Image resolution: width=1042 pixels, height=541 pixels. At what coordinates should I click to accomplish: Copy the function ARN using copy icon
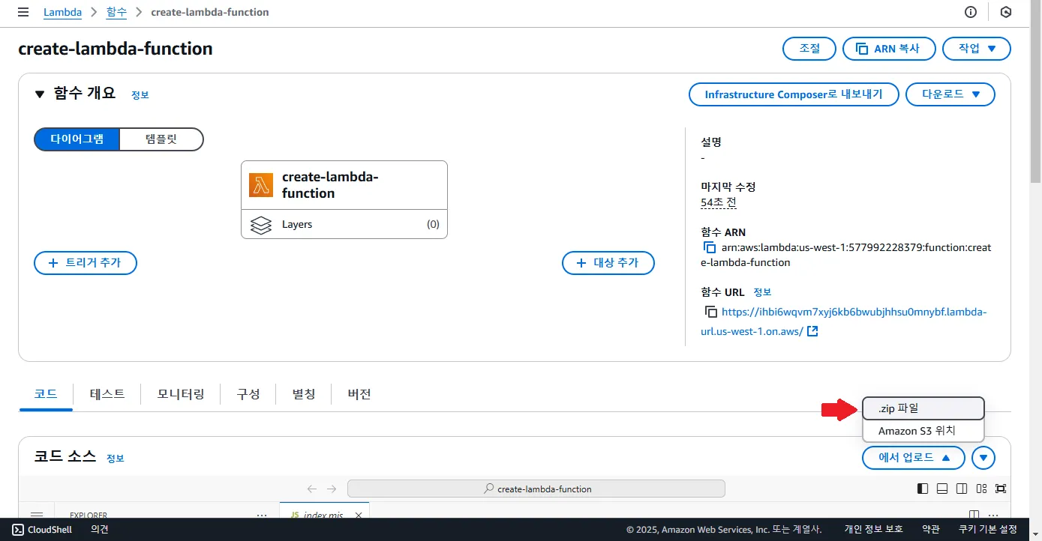pos(709,247)
